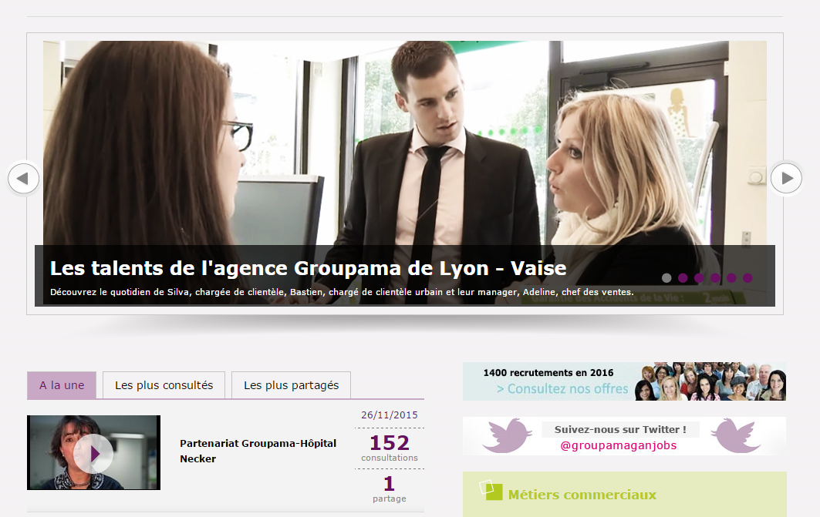The width and height of the screenshot is (820, 517).
Task: Play the Partenariat Groupama-Hôpital Necker video
Action: (x=93, y=453)
